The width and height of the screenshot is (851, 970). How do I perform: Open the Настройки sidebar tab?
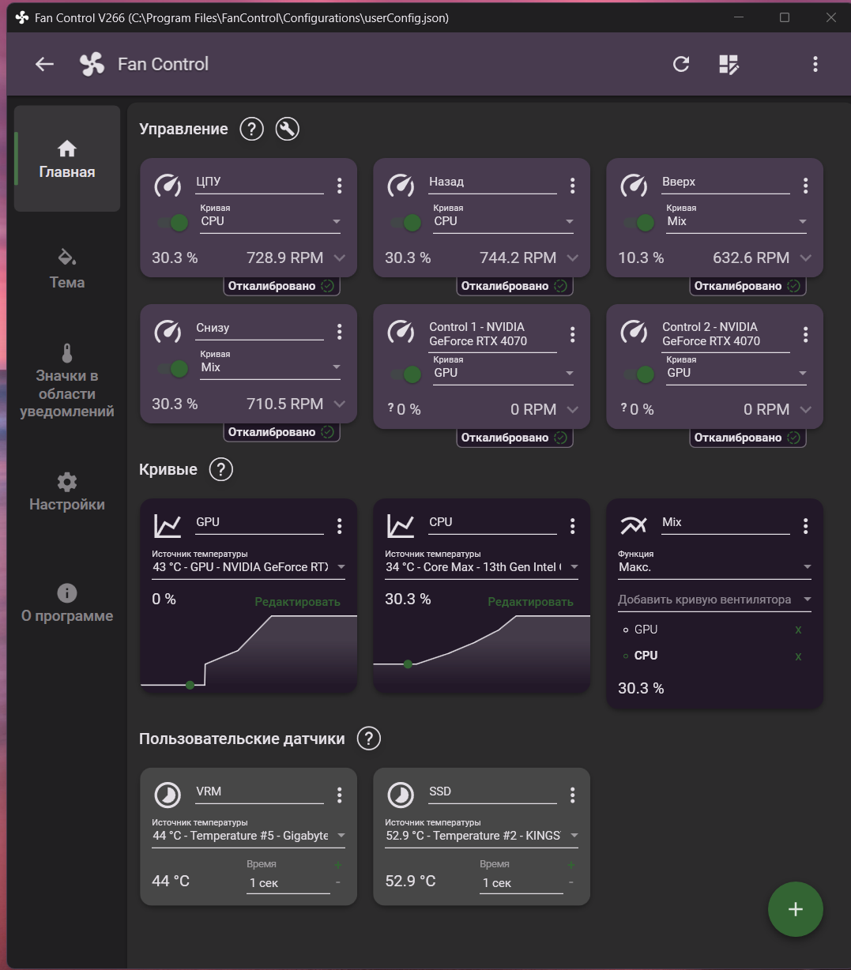67,491
